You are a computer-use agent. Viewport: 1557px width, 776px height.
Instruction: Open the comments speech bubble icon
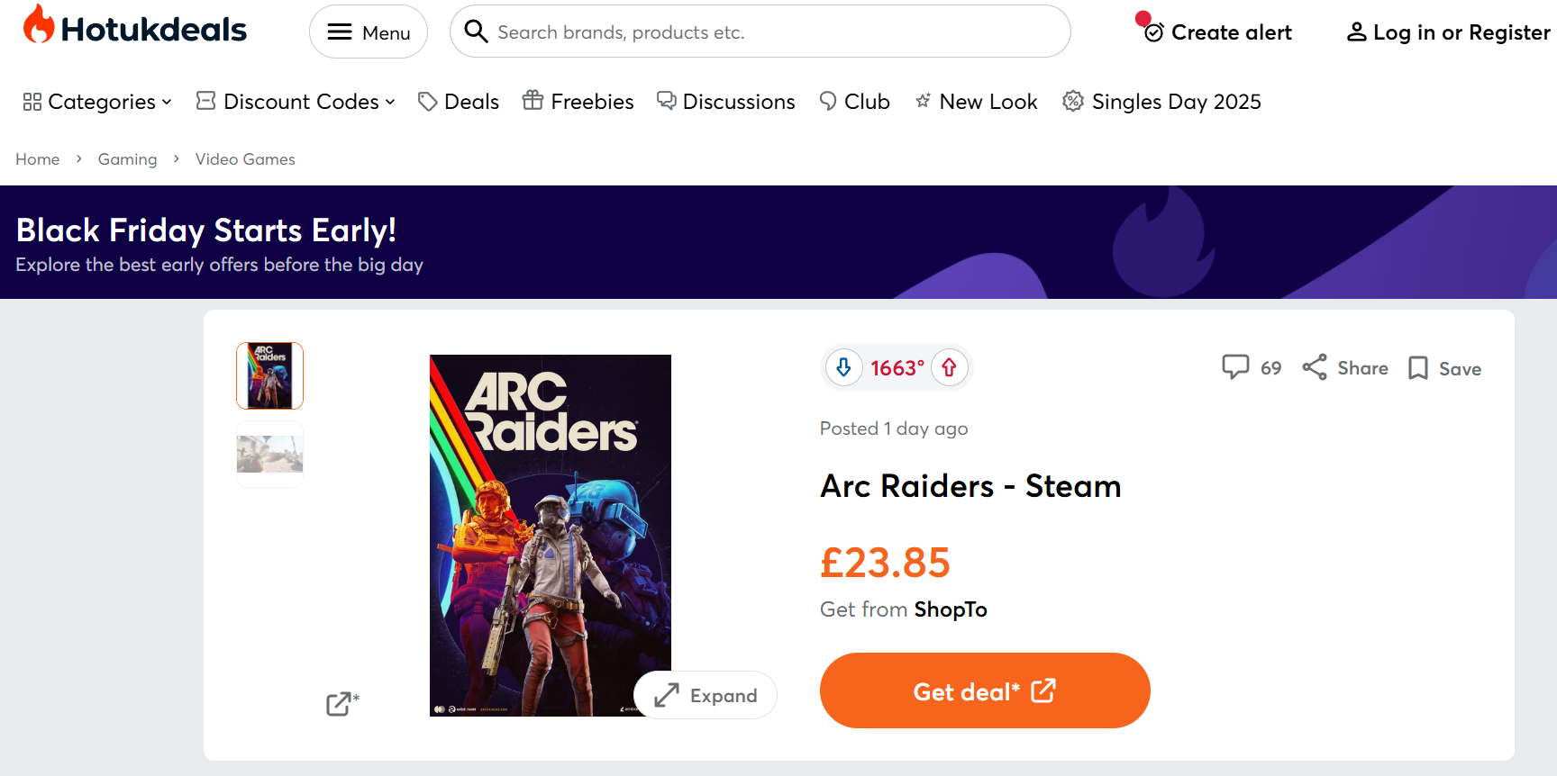pyautogui.click(x=1235, y=367)
